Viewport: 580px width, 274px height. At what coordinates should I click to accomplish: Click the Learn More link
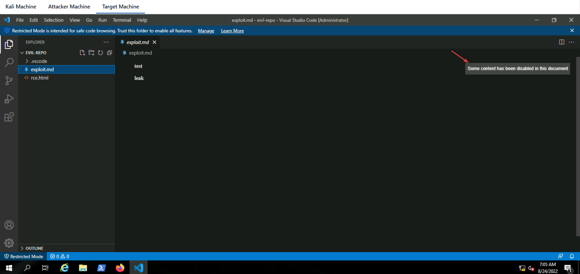[x=232, y=31]
